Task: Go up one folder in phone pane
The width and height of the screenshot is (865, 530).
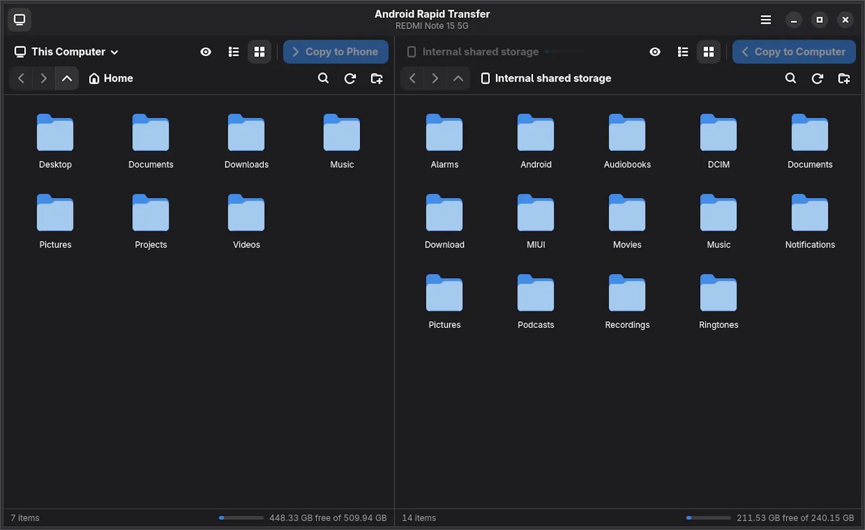Action: pos(458,78)
